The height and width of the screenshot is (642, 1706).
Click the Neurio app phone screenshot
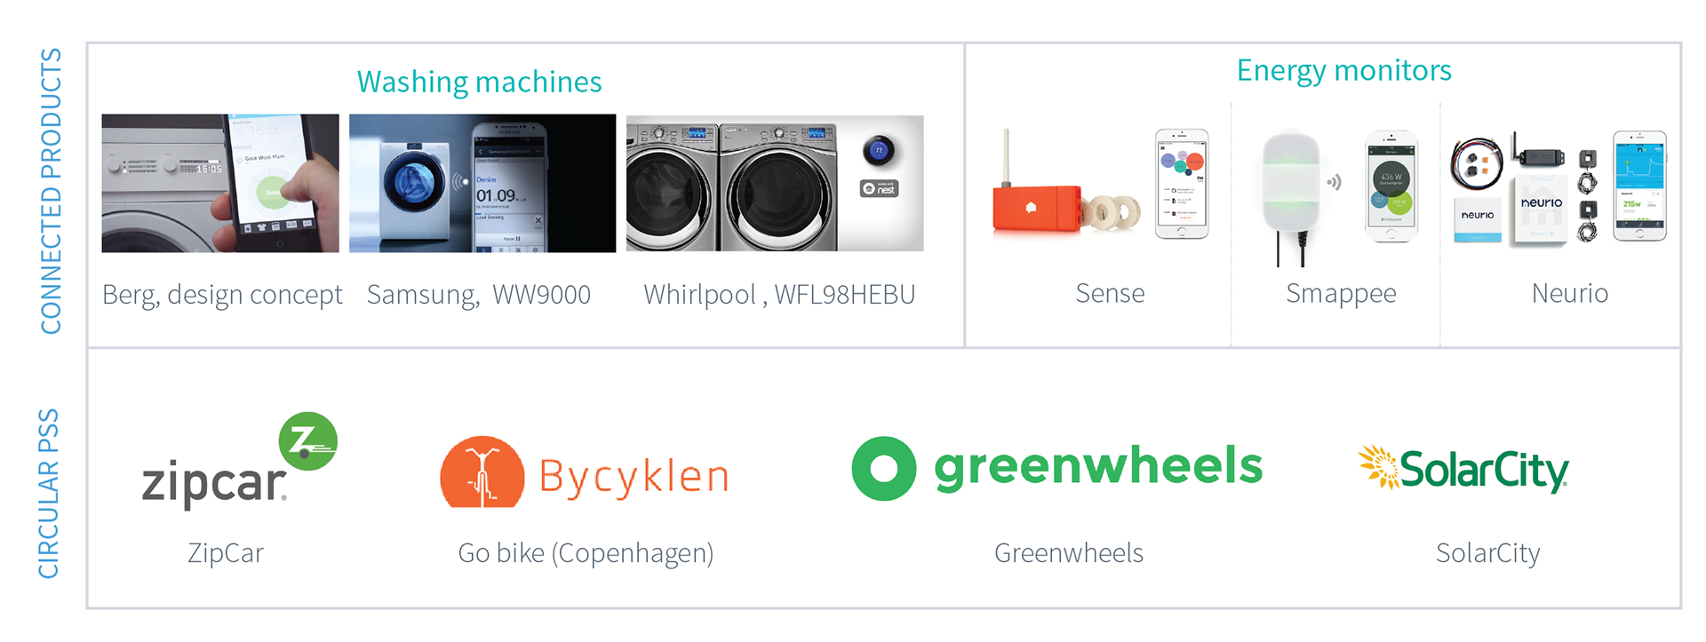[1640, 186]
